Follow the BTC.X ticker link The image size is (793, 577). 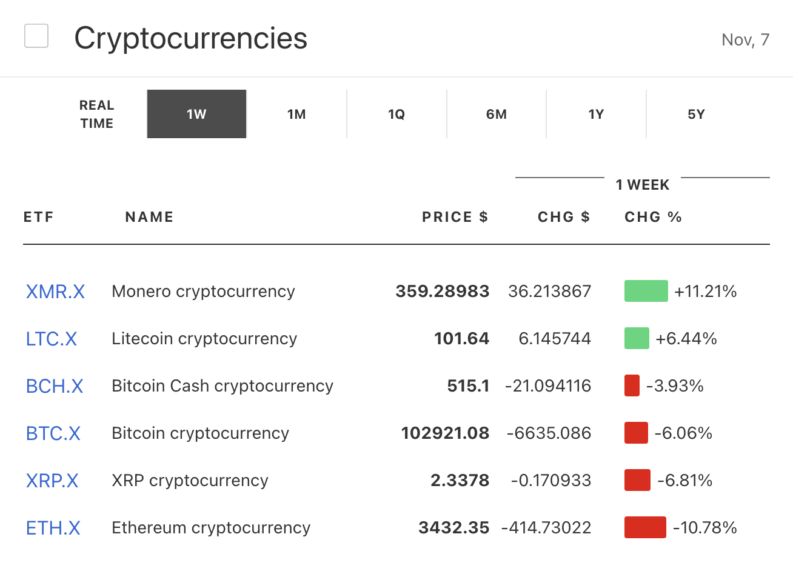[53, 433]
